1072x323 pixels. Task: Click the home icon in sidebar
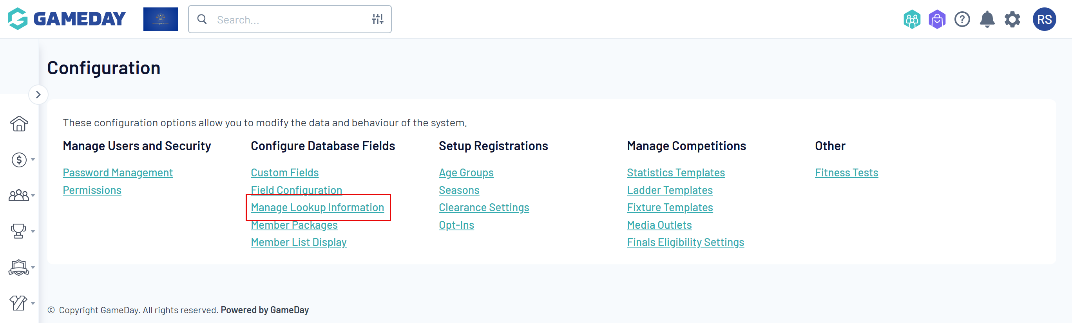19,124
